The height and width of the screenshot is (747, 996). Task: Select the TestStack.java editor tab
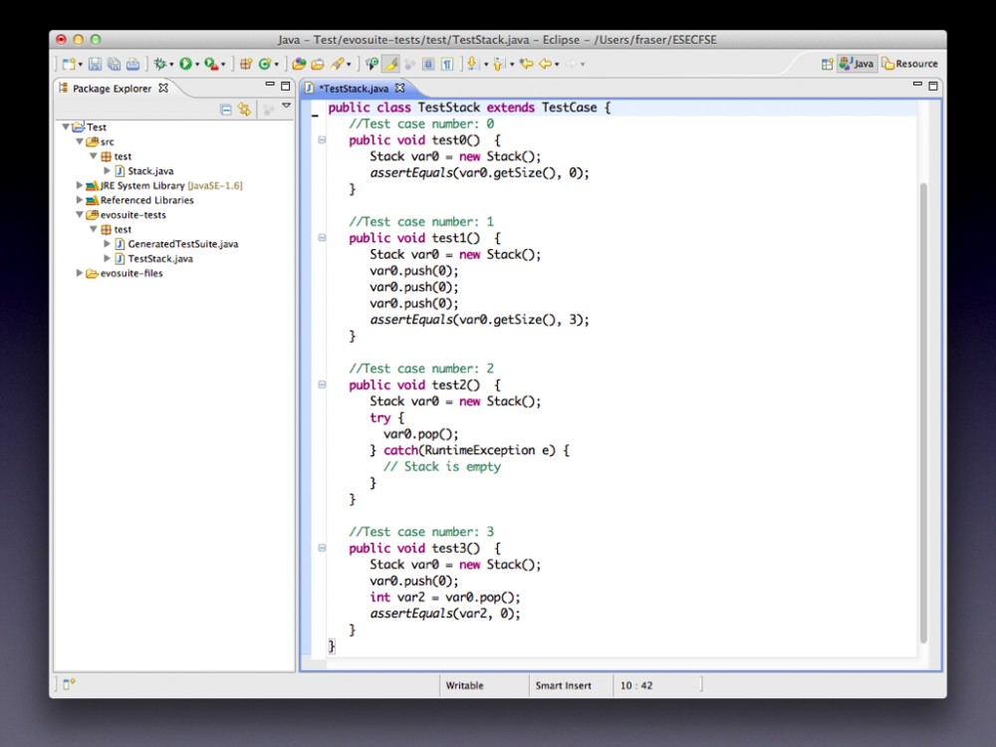point(353,88)
